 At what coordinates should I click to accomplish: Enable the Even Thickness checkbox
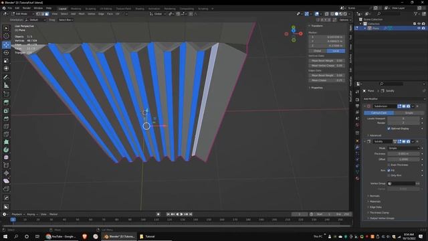tap(389, 165)
